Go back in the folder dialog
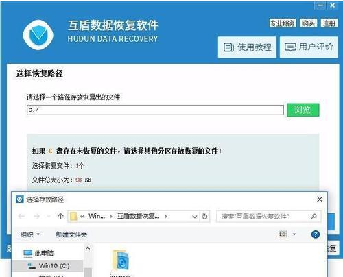 pos(21,216)
